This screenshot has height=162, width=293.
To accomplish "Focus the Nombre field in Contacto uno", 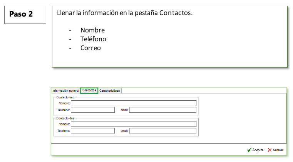I will coord(133,103).
